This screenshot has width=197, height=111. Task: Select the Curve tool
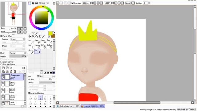(x=31, y=51)
